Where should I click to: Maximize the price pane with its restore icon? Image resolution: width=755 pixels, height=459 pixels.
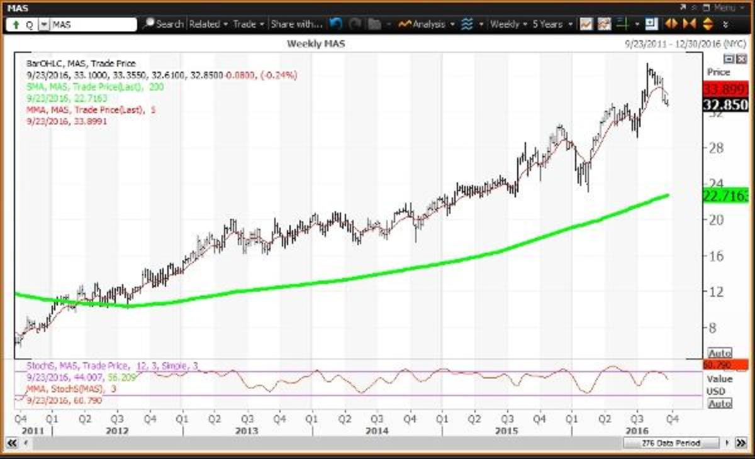[x=729, y=59]
